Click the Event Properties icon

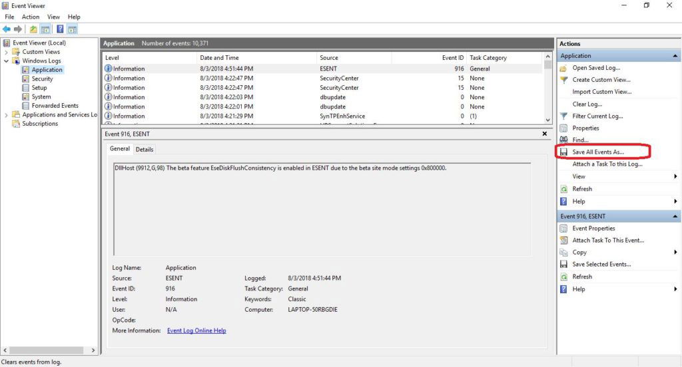(563, 229)
